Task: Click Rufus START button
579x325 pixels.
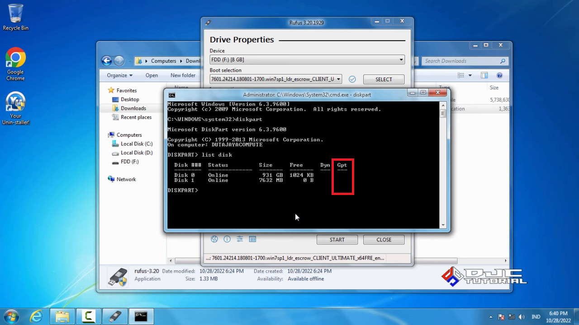Action: [x=337, y=240]
